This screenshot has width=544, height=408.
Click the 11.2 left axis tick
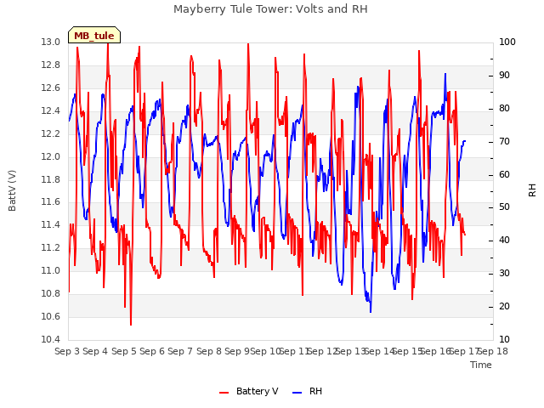click(x=50, y=247)
